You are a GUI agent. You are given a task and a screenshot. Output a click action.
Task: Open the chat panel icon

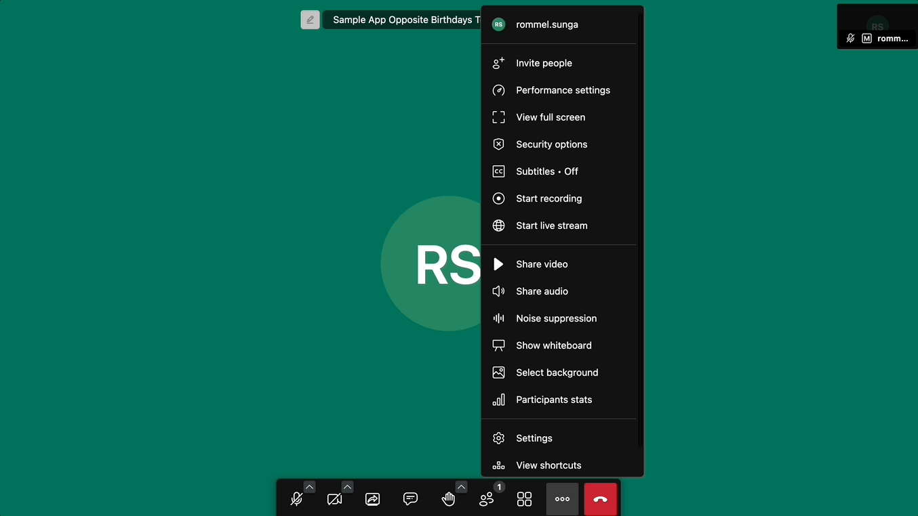(x=410, y=499)
